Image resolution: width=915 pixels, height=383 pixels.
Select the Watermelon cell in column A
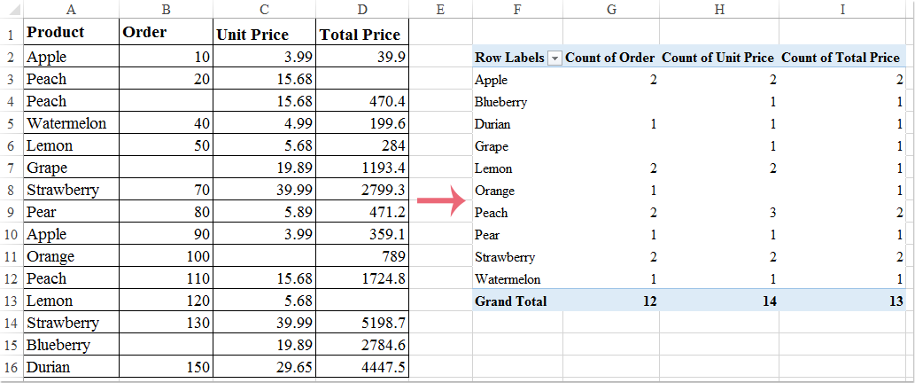(x=70, y=123)
